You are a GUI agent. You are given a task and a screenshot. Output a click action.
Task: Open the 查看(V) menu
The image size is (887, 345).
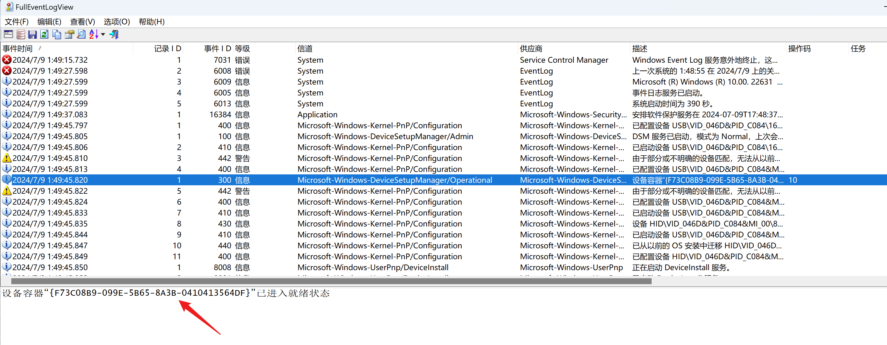[82, 22]
